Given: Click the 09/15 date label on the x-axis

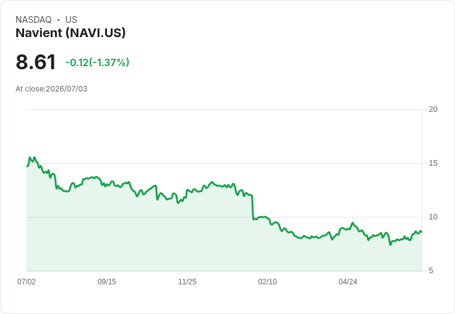Looking at the screenshot, I should pyautogui.click(x=107, y=282).
